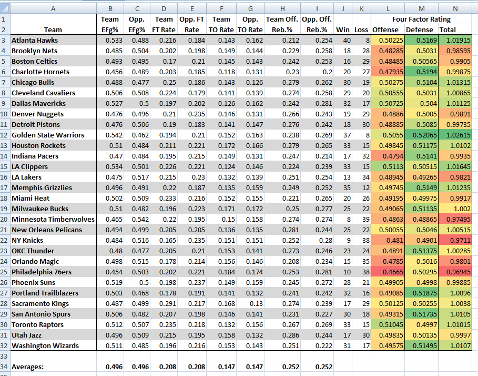This screenshot has height=376, width=478.
Task: Click the Atlanta Hawks team name cell
Action: pos(53,40)
